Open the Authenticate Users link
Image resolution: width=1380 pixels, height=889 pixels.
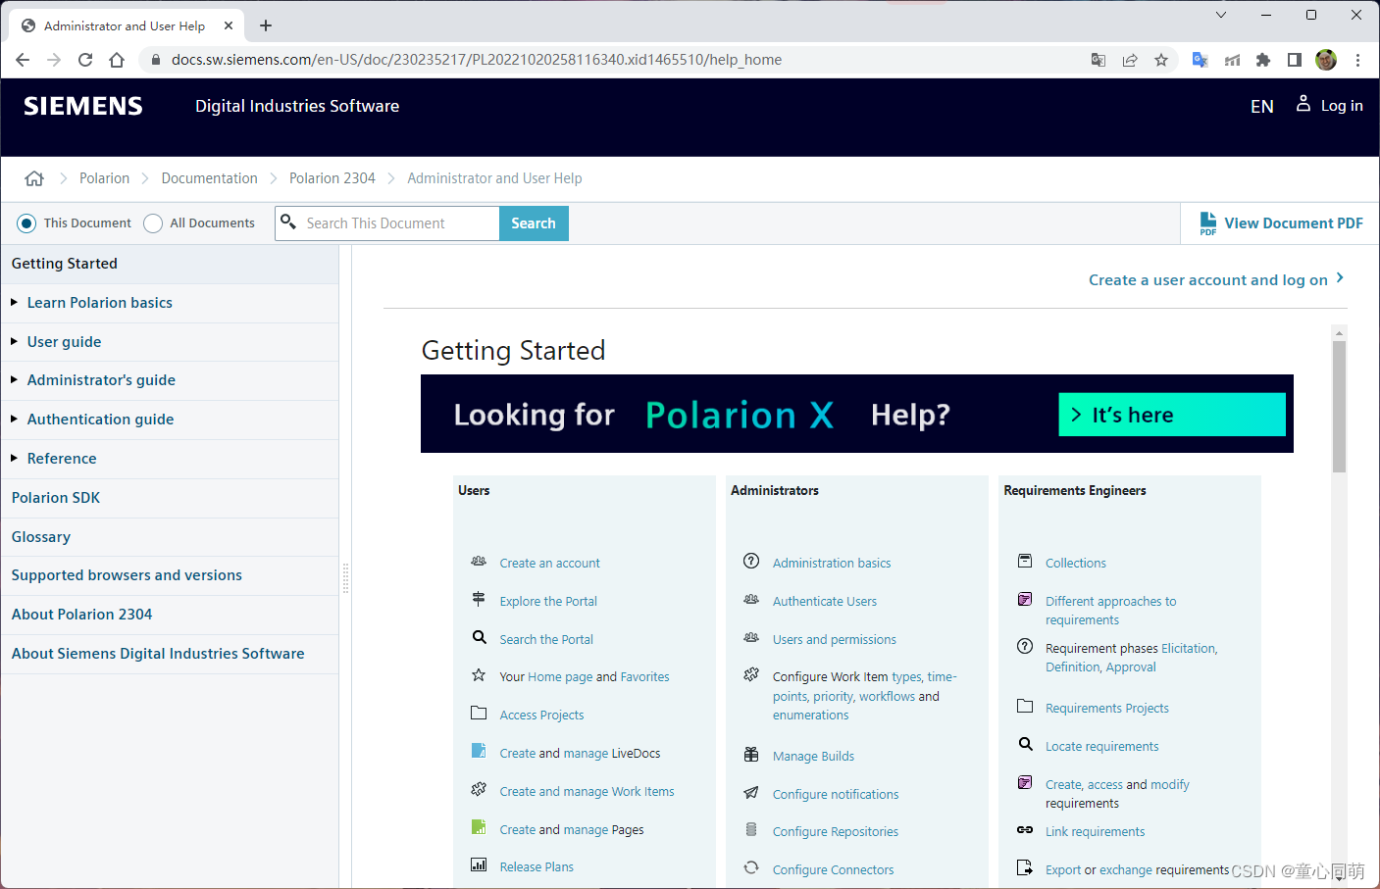[x=825, y=602]
